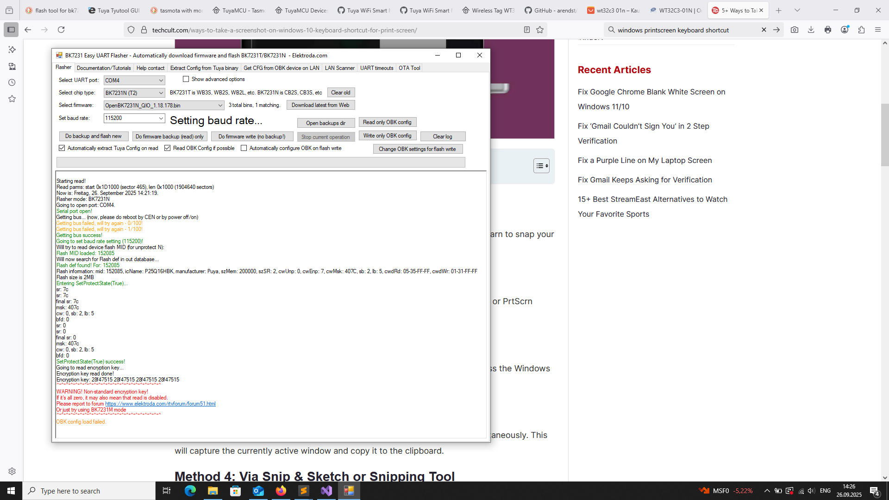The height and width of the screenshot is (500, 889).
Task: Click Change OBK settings for flash write
Action: pyautogui.click(x=418, y=149)
